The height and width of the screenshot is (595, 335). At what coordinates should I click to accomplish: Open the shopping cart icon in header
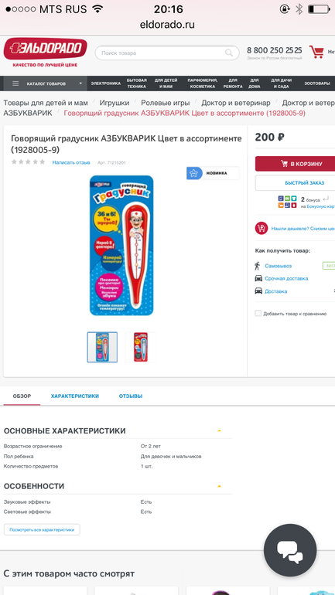(x=316, y=52)
